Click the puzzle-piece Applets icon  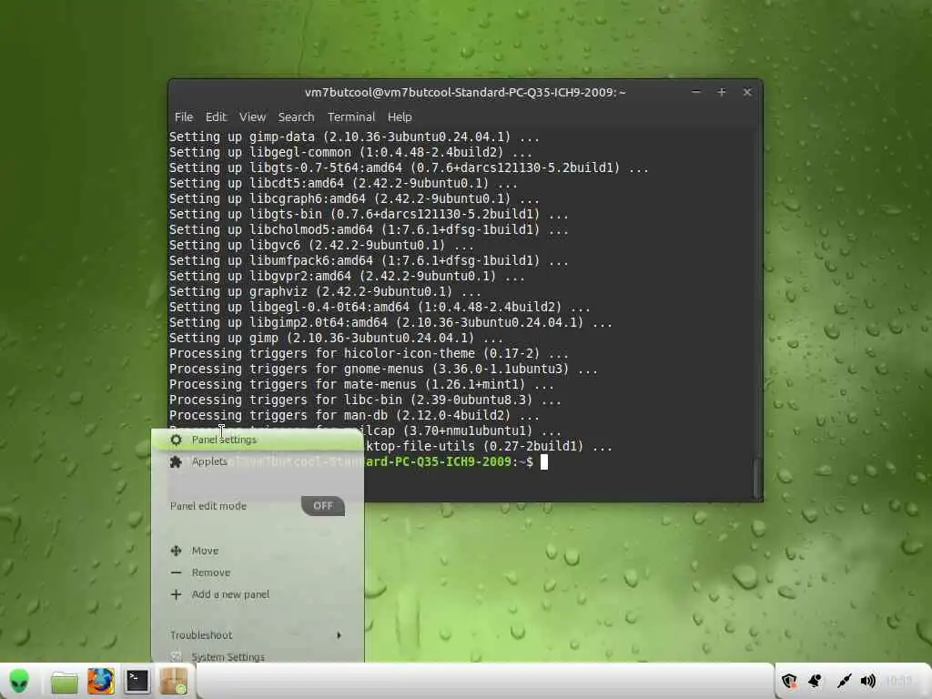point(176,461)
